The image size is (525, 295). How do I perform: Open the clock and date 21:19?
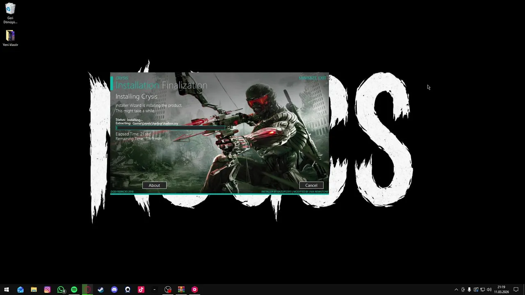pos(501,290)
